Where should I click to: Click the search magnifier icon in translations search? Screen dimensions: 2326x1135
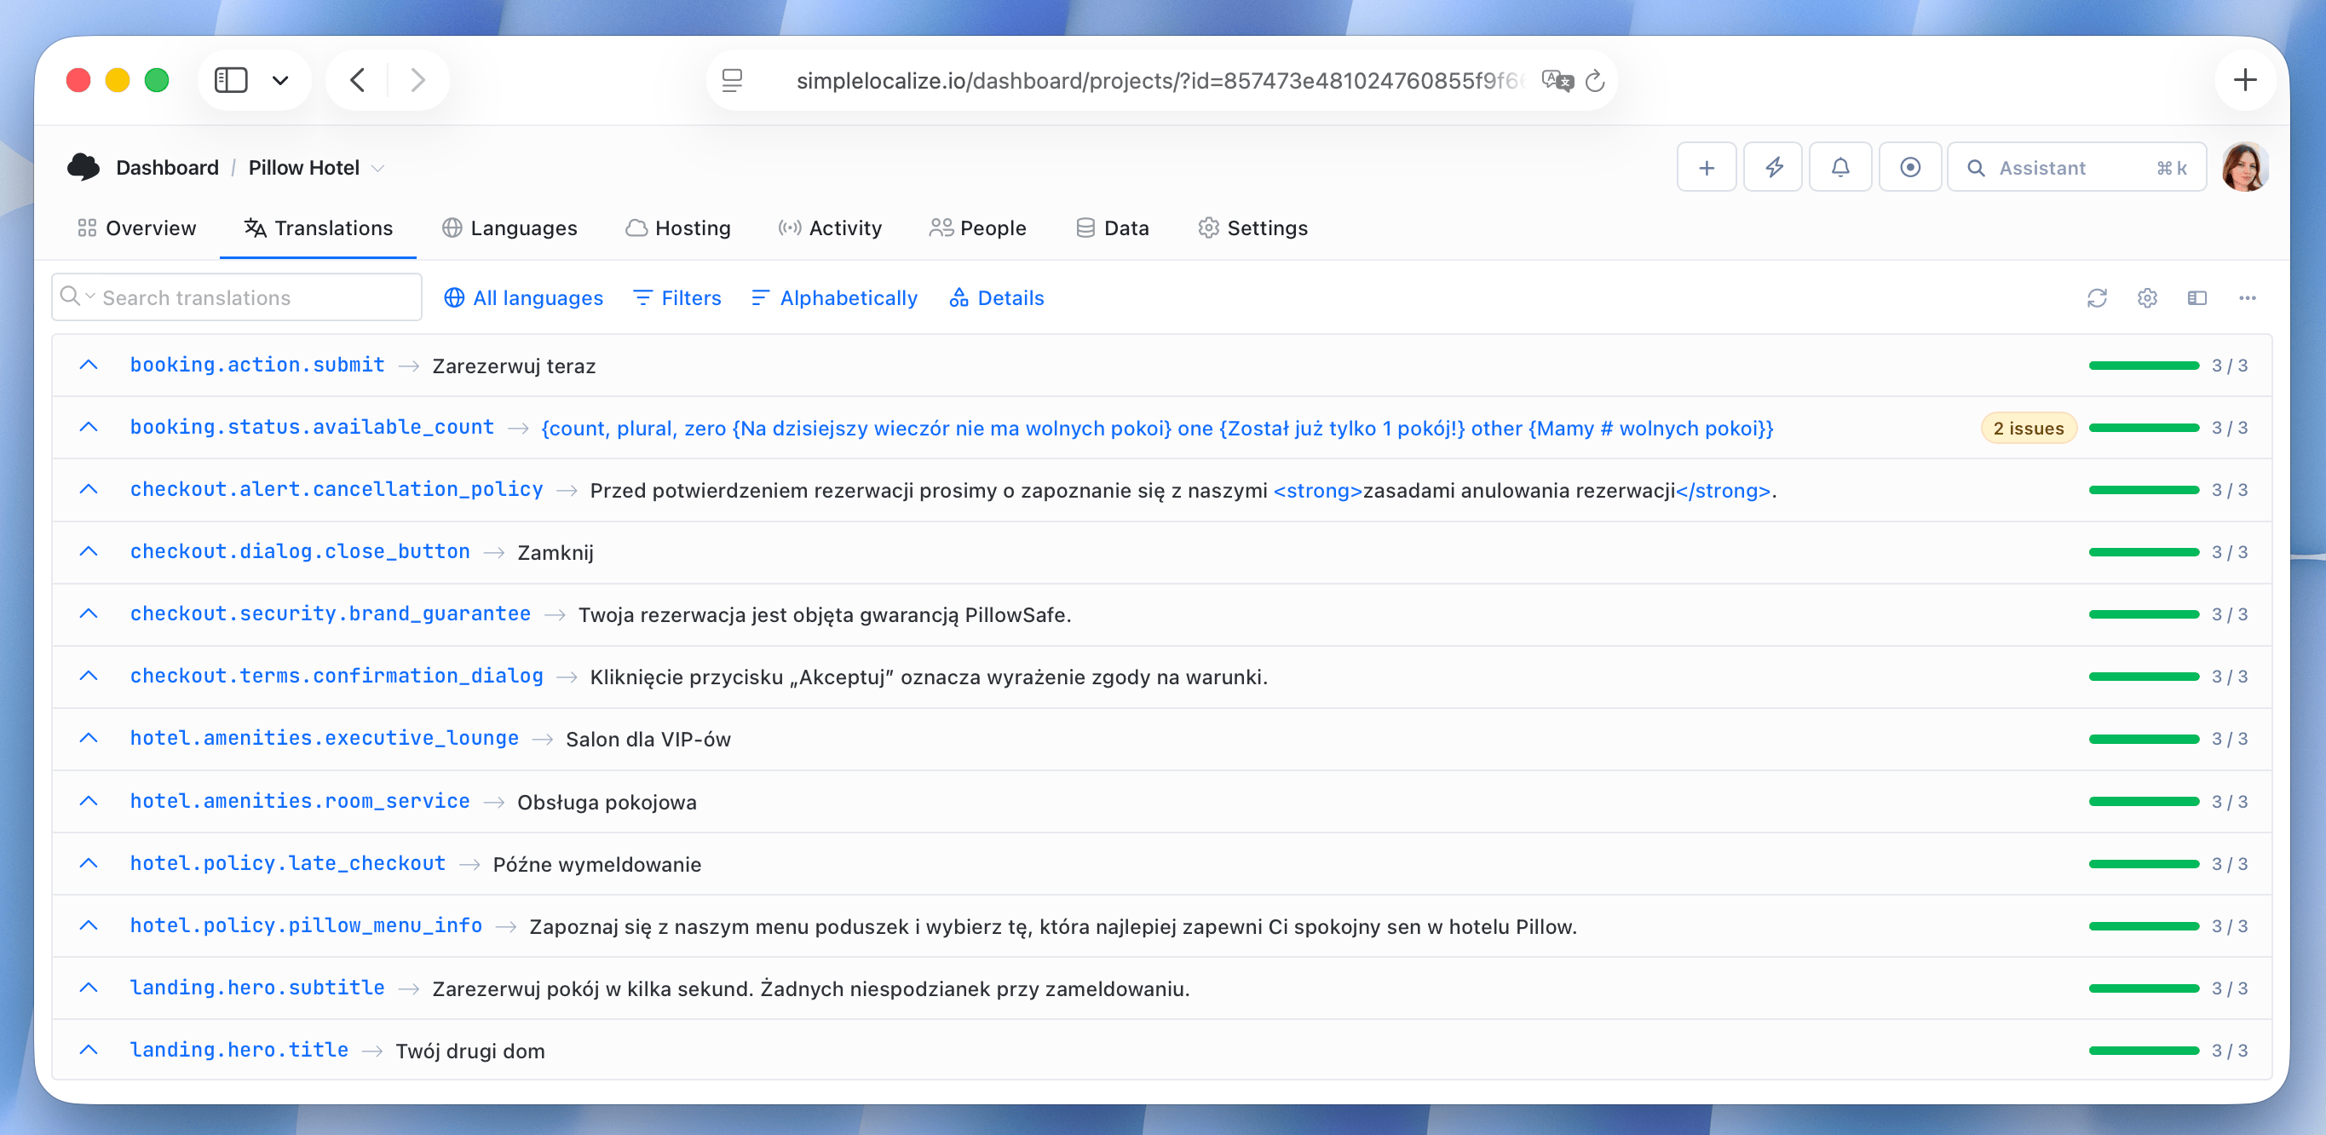pyautogui.click(x=70, y=297)
